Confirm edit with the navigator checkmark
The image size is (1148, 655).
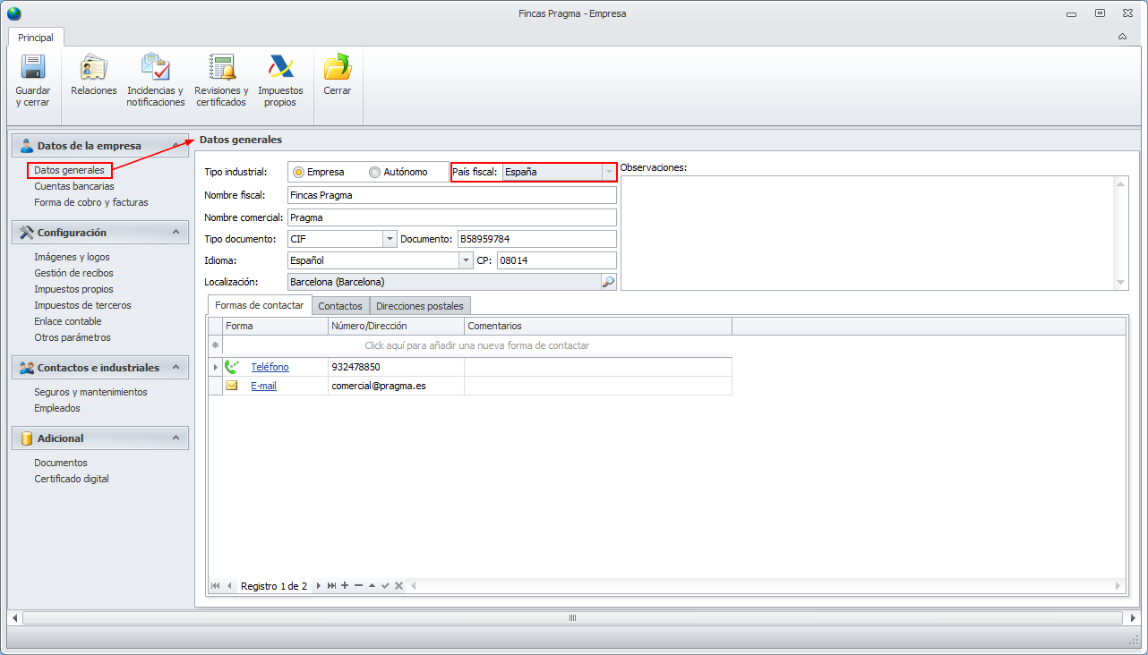(385, 586)
